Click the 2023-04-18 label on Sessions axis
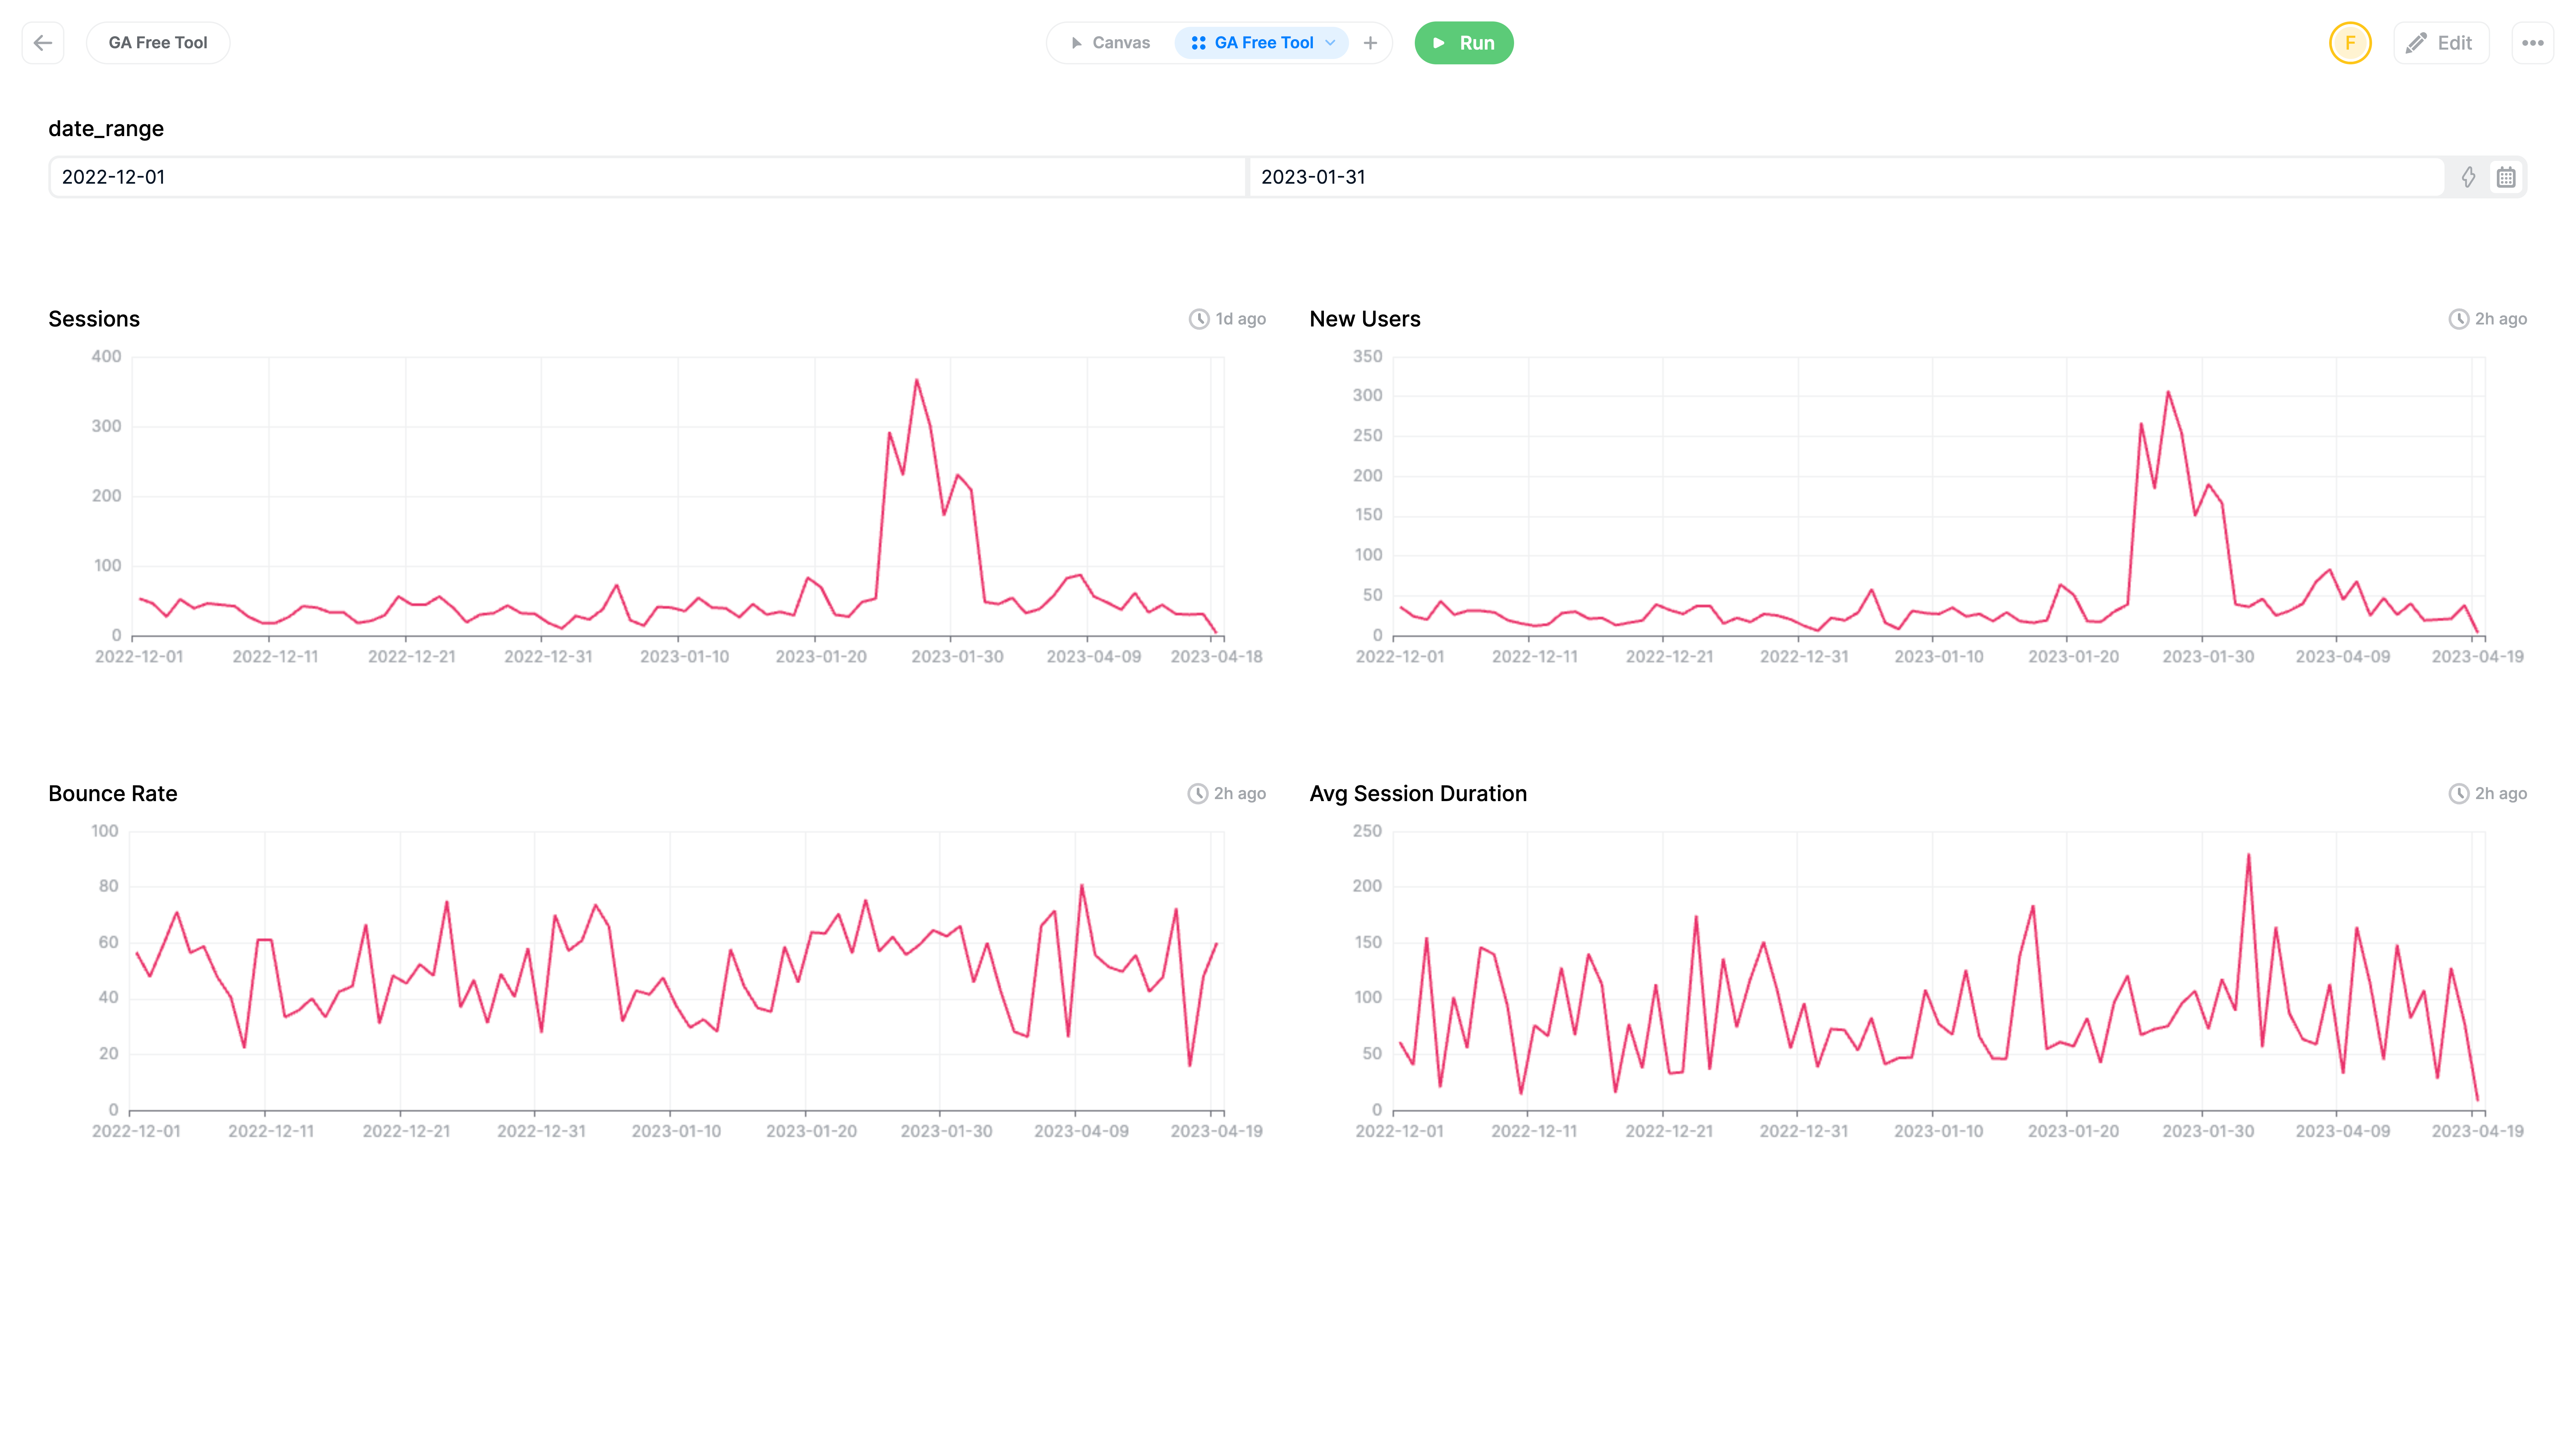This screenshot has height=1448, width=2576. coord(1216,657)
